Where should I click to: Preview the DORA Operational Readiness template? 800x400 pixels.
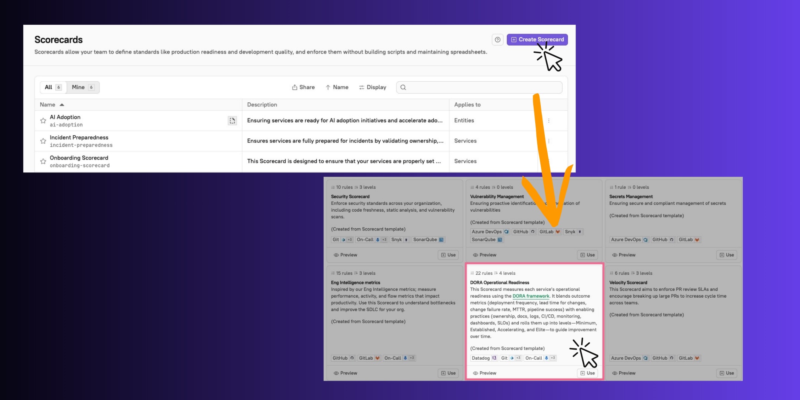click(x=485, y=373)
